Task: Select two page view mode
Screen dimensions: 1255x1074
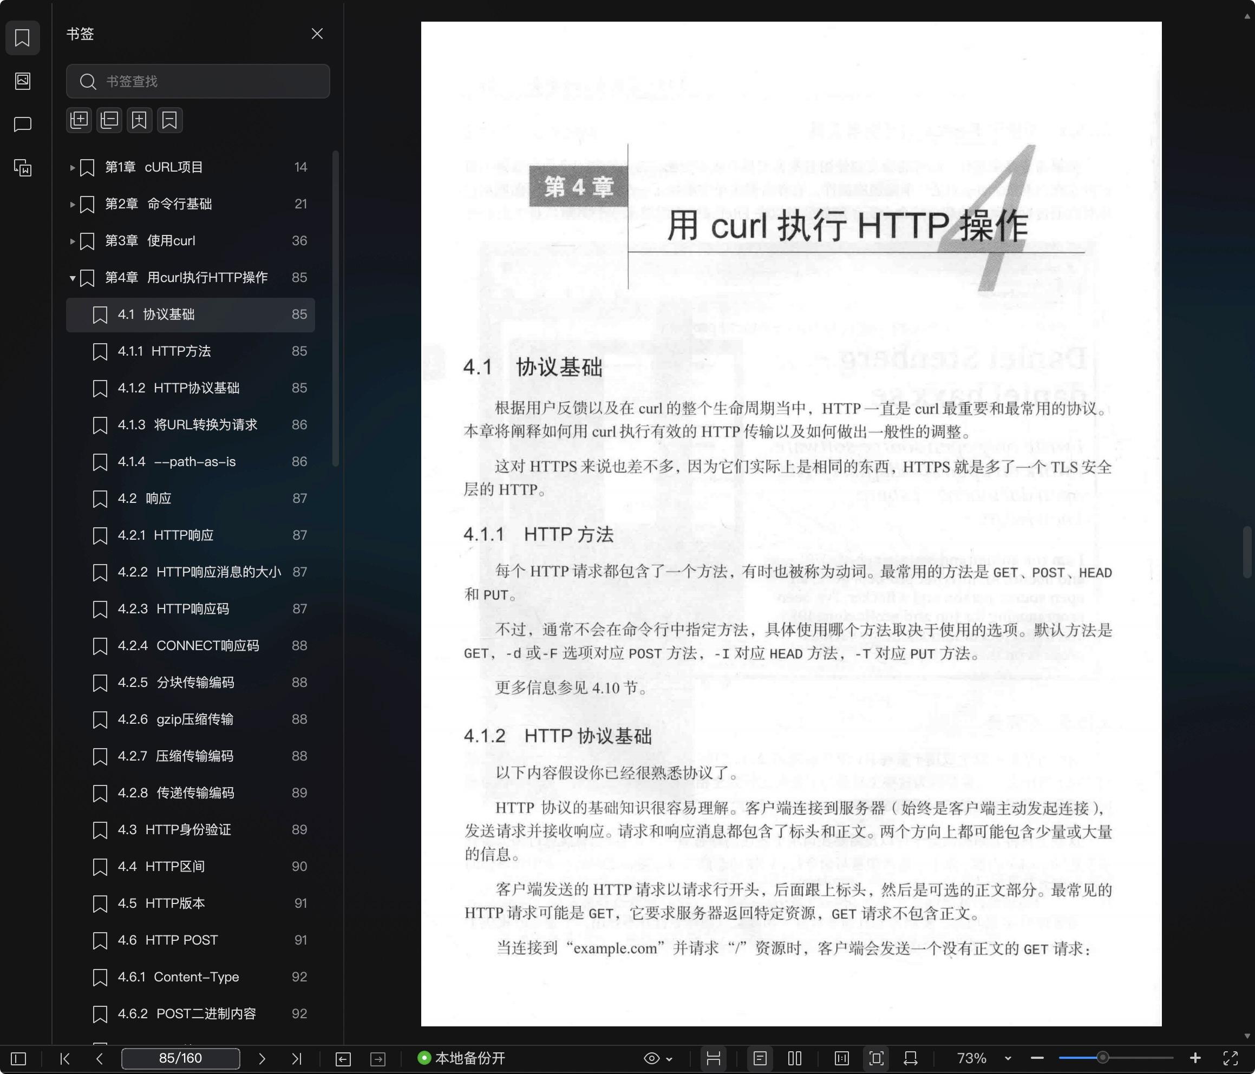Action: (x=795, y=1058)
